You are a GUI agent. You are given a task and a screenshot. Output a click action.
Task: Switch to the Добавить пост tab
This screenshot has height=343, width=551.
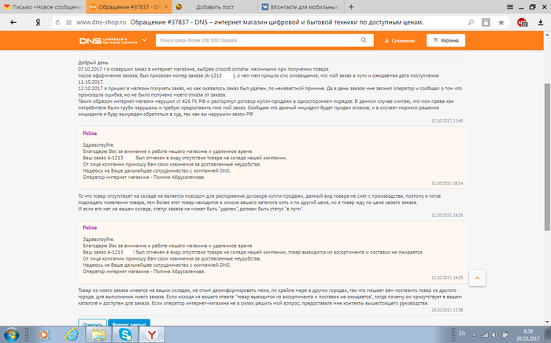215,7
